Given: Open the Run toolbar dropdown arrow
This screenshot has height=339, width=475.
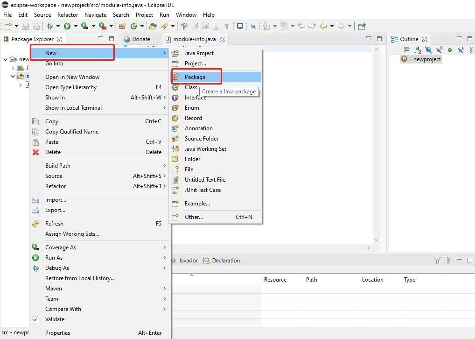Looking at the screenshot, I should click(75, 26).
